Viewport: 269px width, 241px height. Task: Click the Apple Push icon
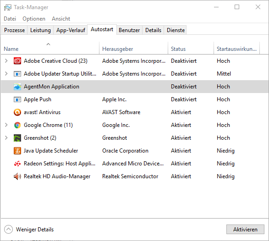coord(17,99)
